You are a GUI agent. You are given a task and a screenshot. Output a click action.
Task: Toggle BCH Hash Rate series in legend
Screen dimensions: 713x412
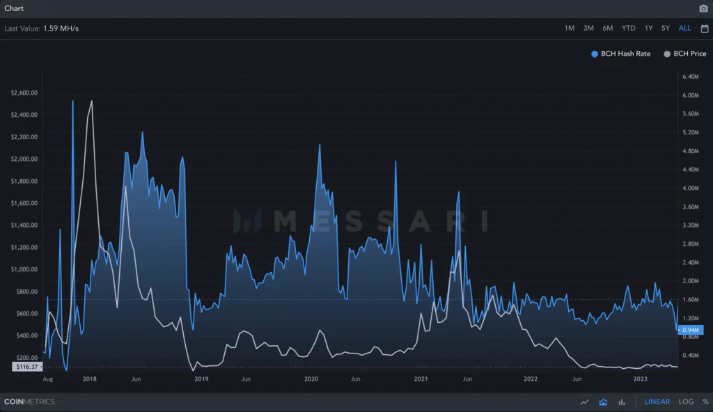pyautogui.click(x=620, y=54)
